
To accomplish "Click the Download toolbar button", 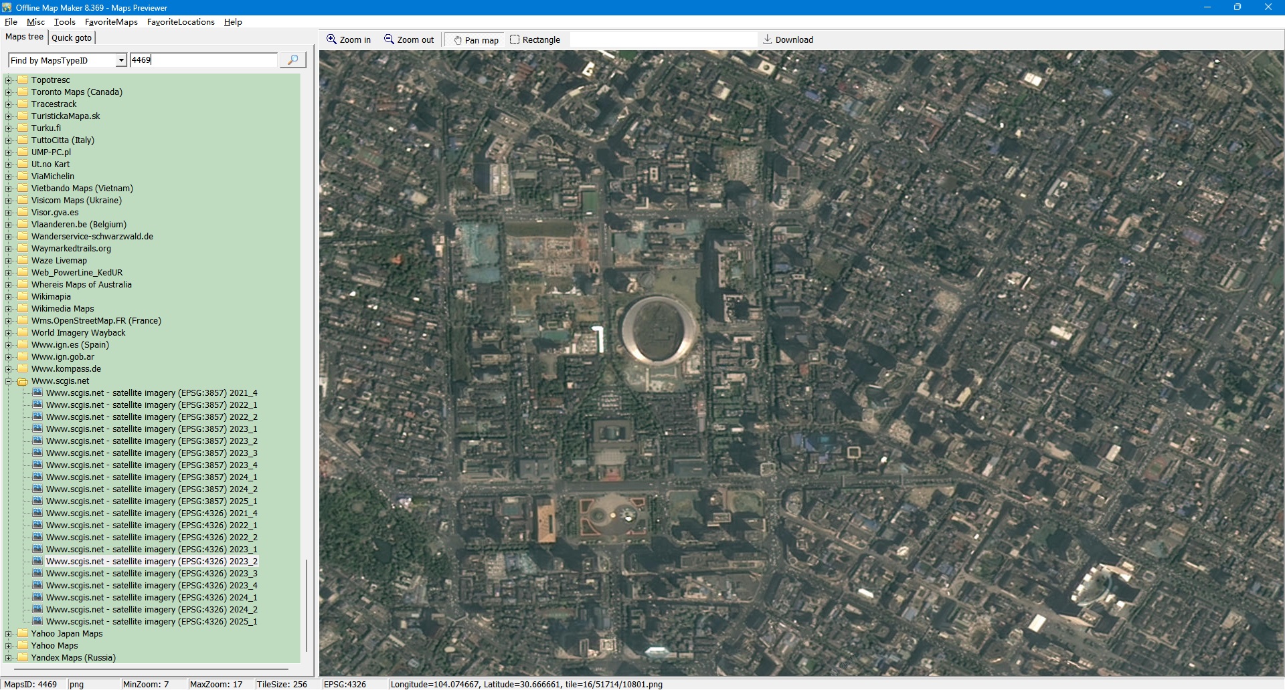I will coord(788,40).
